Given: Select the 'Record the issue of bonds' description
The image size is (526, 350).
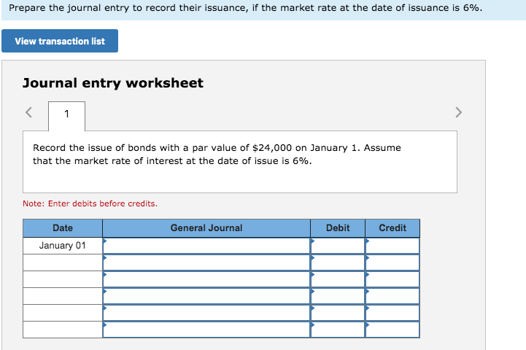Looking at the screenshot, I should click(217, 154).
